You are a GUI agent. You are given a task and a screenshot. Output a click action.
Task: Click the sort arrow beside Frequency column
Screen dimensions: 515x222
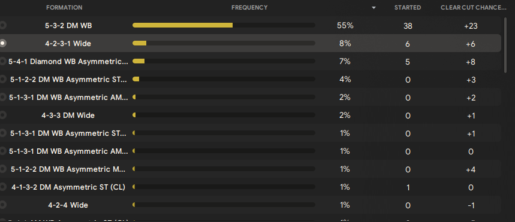click(x=374, y=8)
